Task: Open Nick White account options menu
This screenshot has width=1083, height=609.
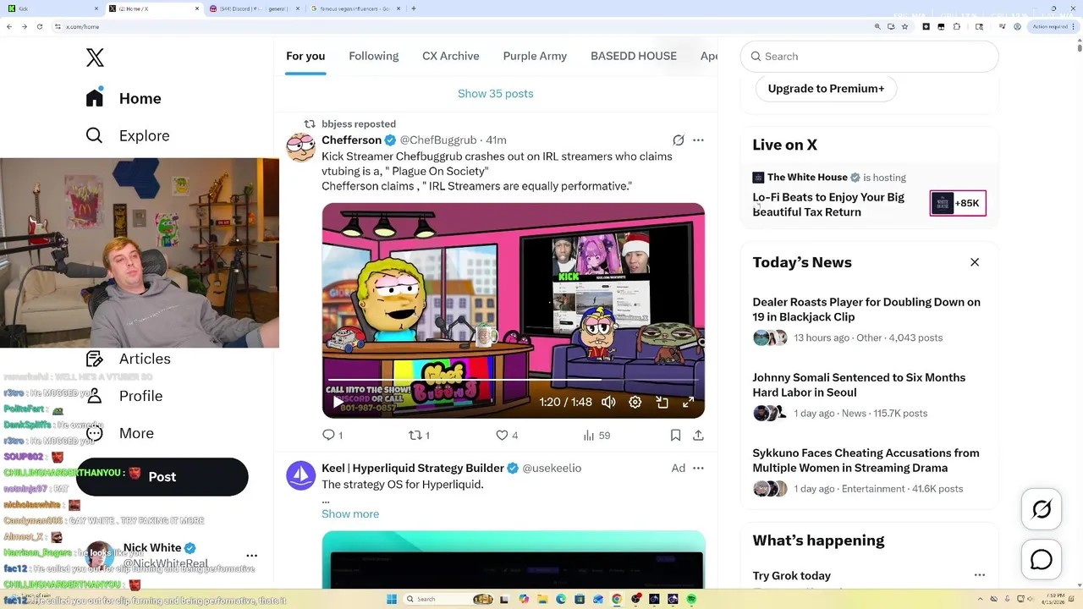Action: pyautogui.click(x=251, y=556)
